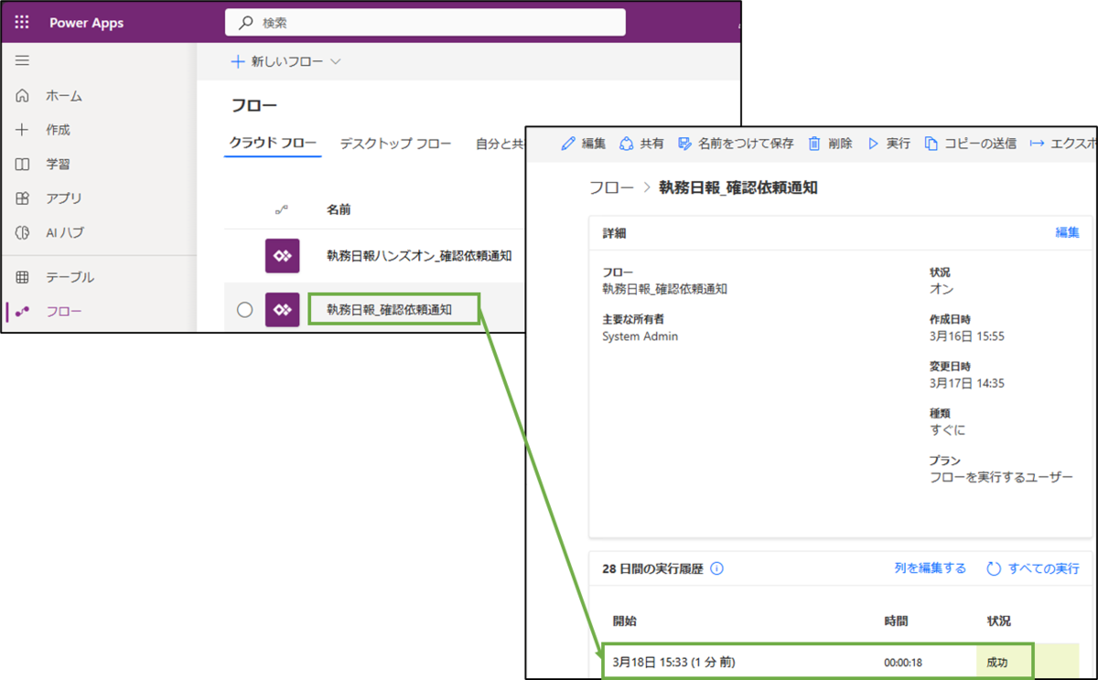Click the すべての実行 link
Viewport: 1098px width, 680px height.
point(1044,568)
